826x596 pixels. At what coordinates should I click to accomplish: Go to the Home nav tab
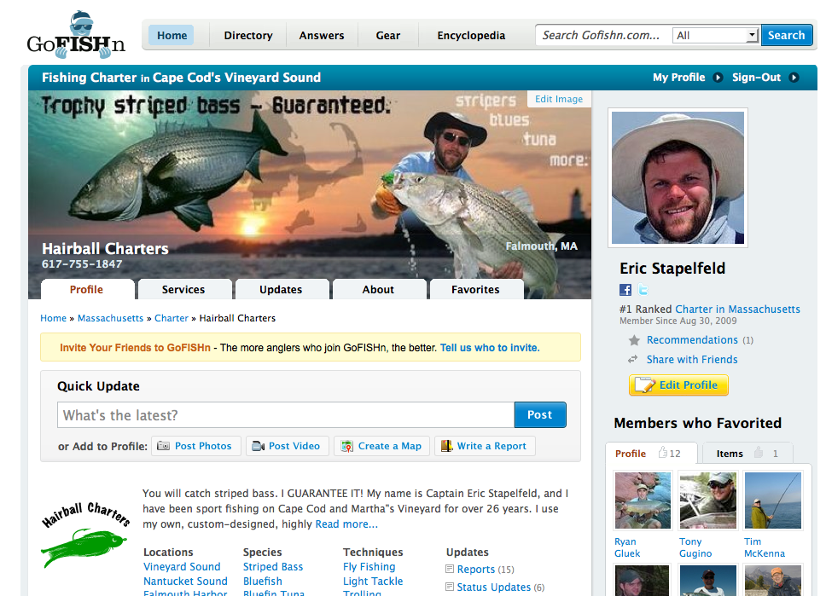pyautogui.click(x=172, y=35)
